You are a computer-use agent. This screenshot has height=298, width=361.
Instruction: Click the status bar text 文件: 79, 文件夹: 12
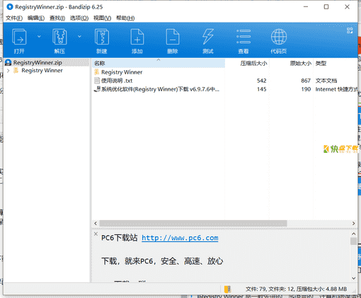[x=270, y=289]
